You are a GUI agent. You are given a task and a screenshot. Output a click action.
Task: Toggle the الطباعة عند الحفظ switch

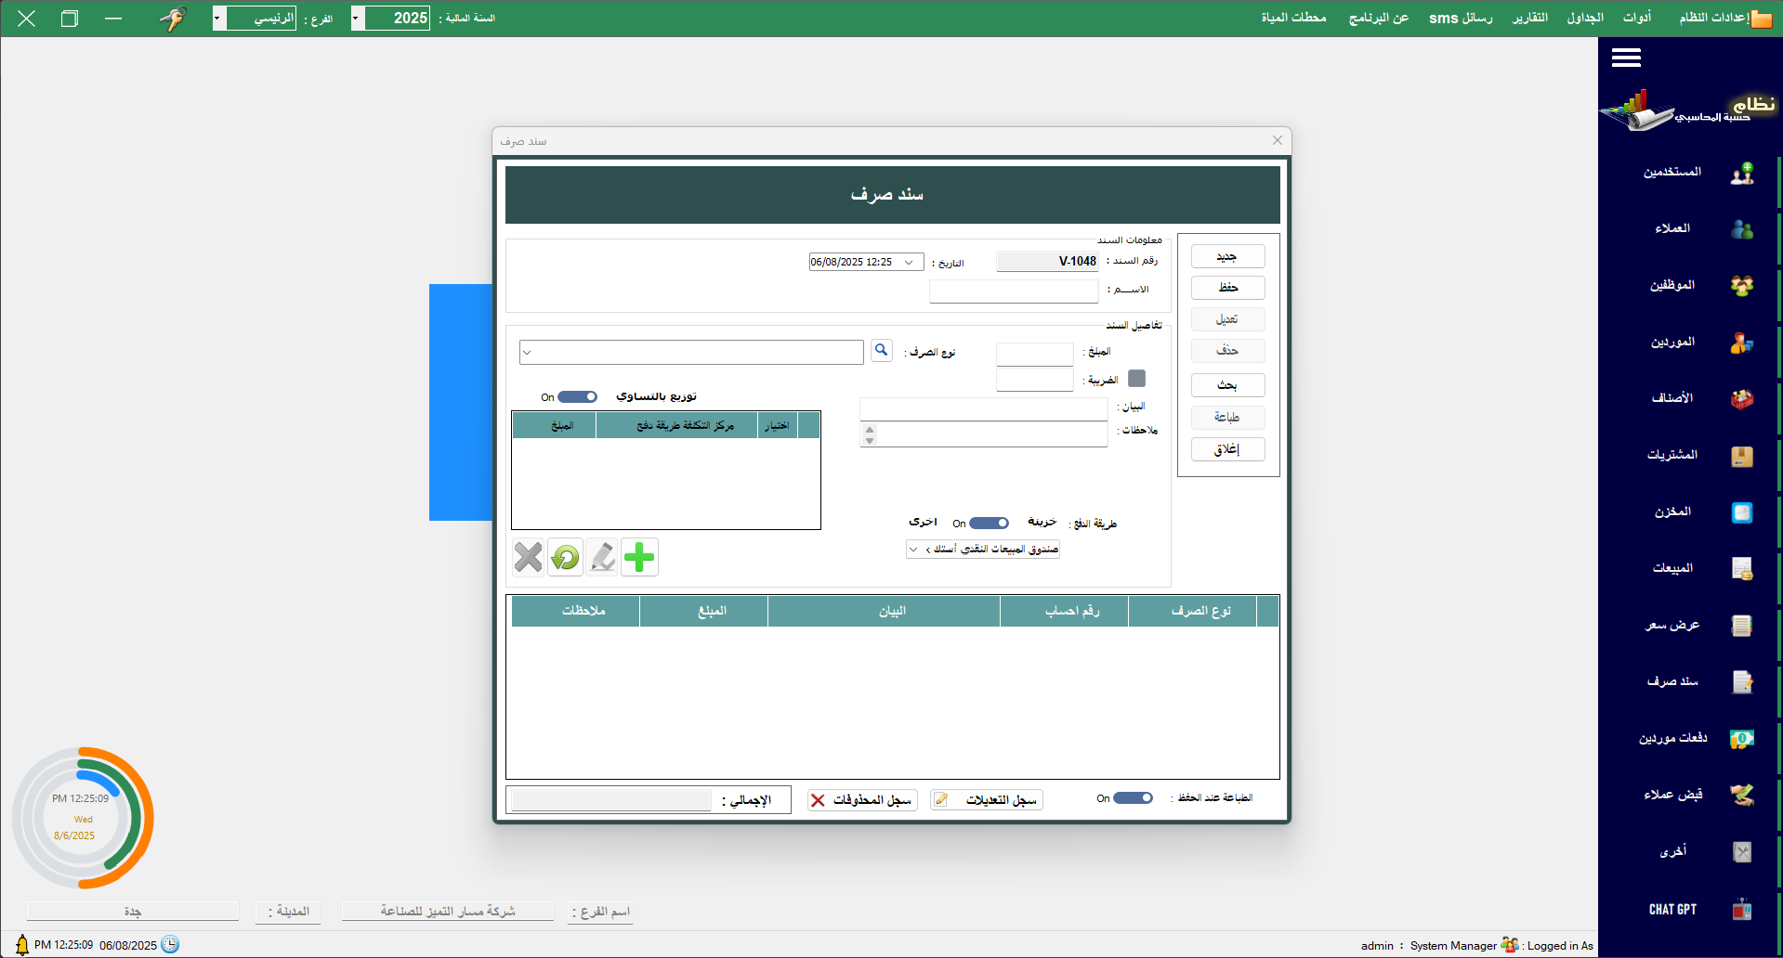click(x=1133, y=798)
